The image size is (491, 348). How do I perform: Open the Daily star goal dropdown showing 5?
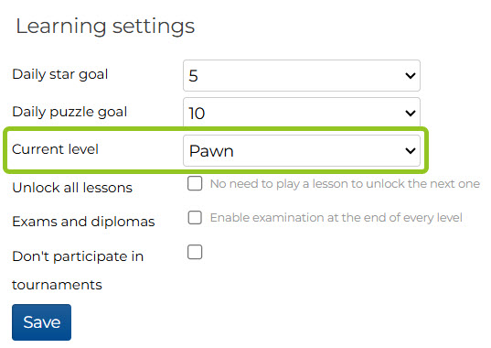click(x=301, y=76)
